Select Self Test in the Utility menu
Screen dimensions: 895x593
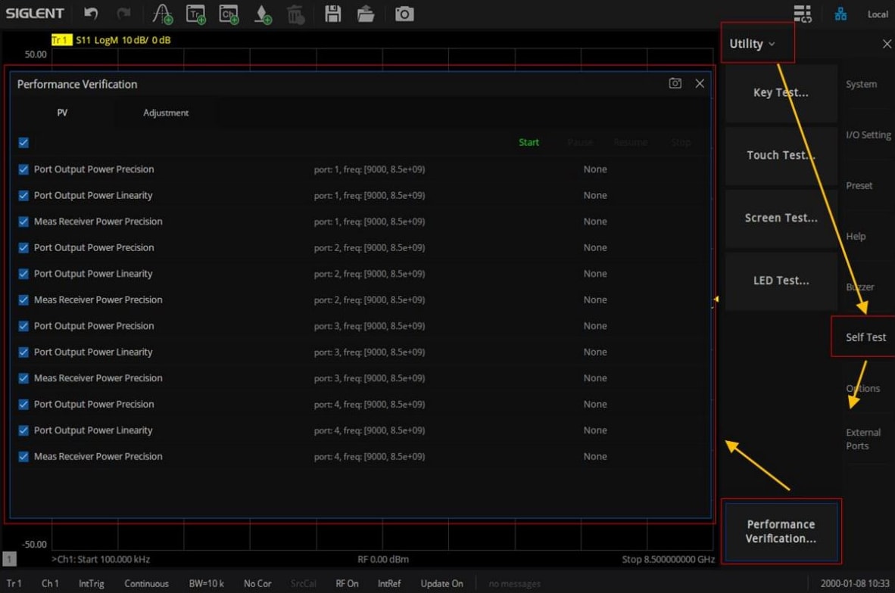coord(866,337)
